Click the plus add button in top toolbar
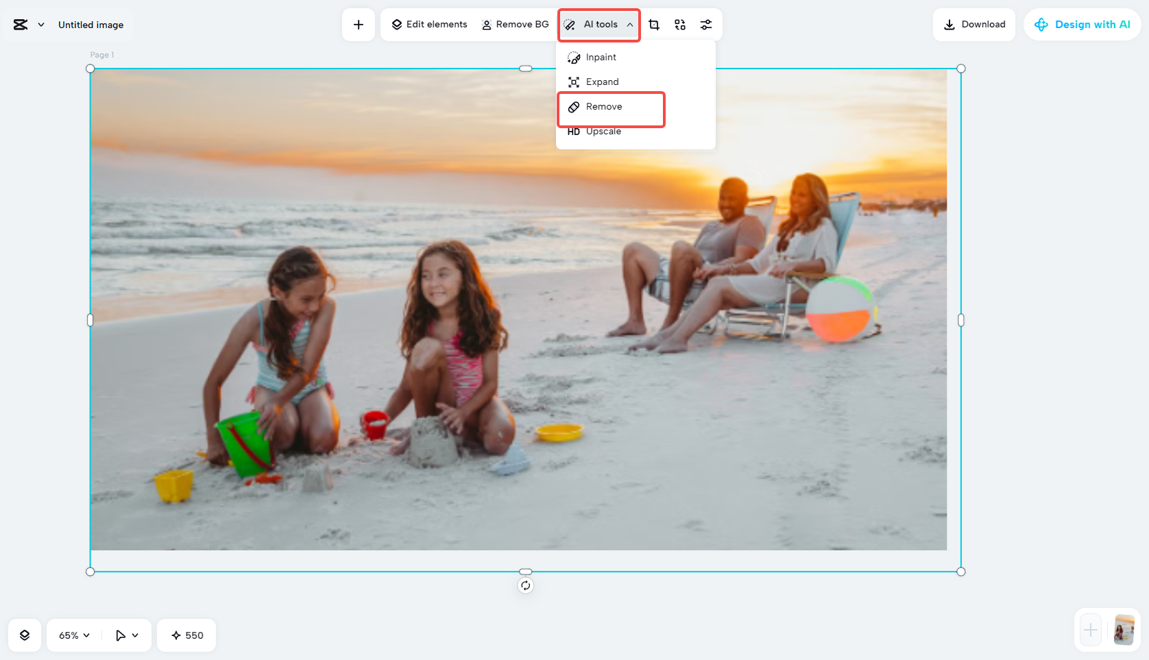Screen dimensions: 1149x660 359,25
